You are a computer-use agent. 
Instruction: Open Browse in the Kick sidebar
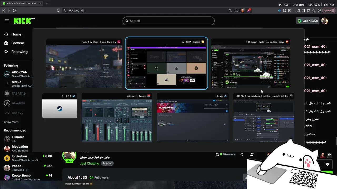(x=14, y=43)
